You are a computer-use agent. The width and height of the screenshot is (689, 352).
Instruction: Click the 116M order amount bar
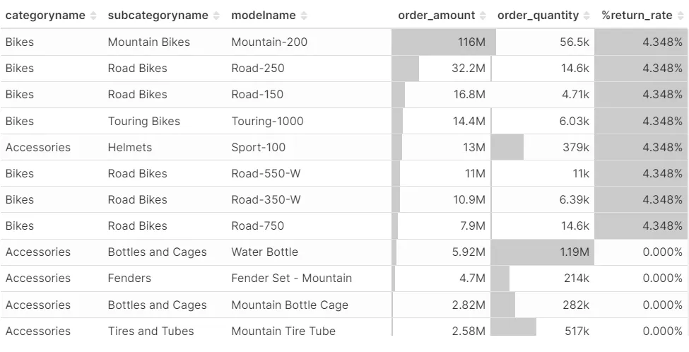click(444, 42)
